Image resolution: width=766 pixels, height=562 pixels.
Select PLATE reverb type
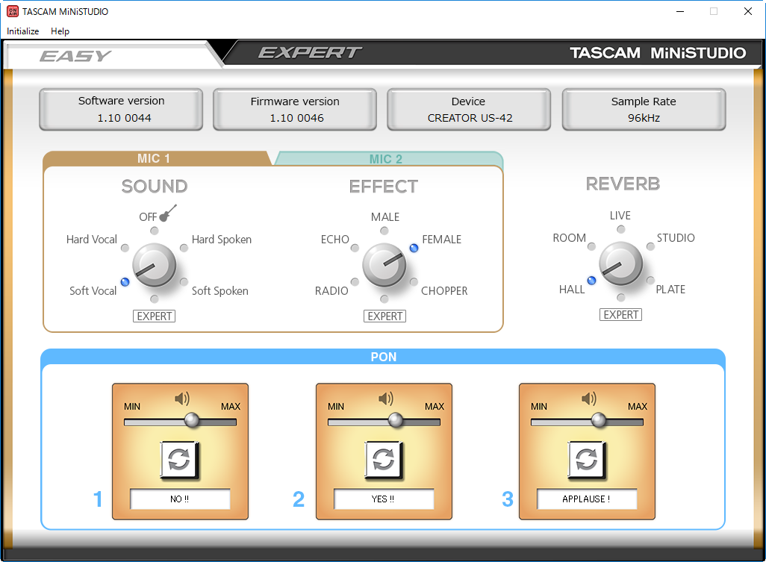click(650, 281)
